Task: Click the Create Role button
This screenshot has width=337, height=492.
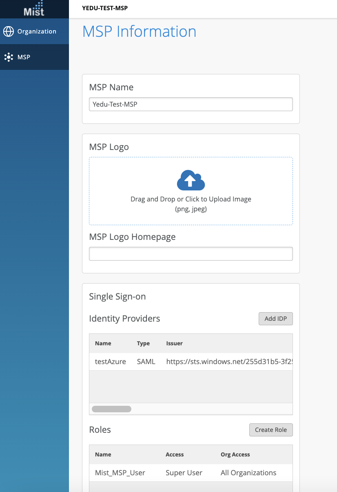Action: (270, 430)
